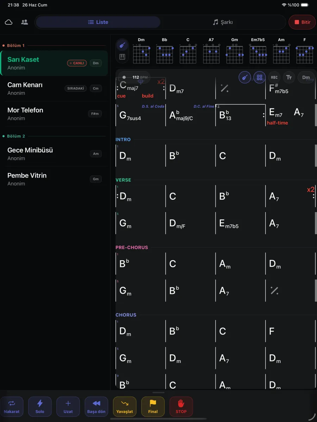
Task: Trigger the Yavaşlat slow-down cue
Action: (125, 407)
